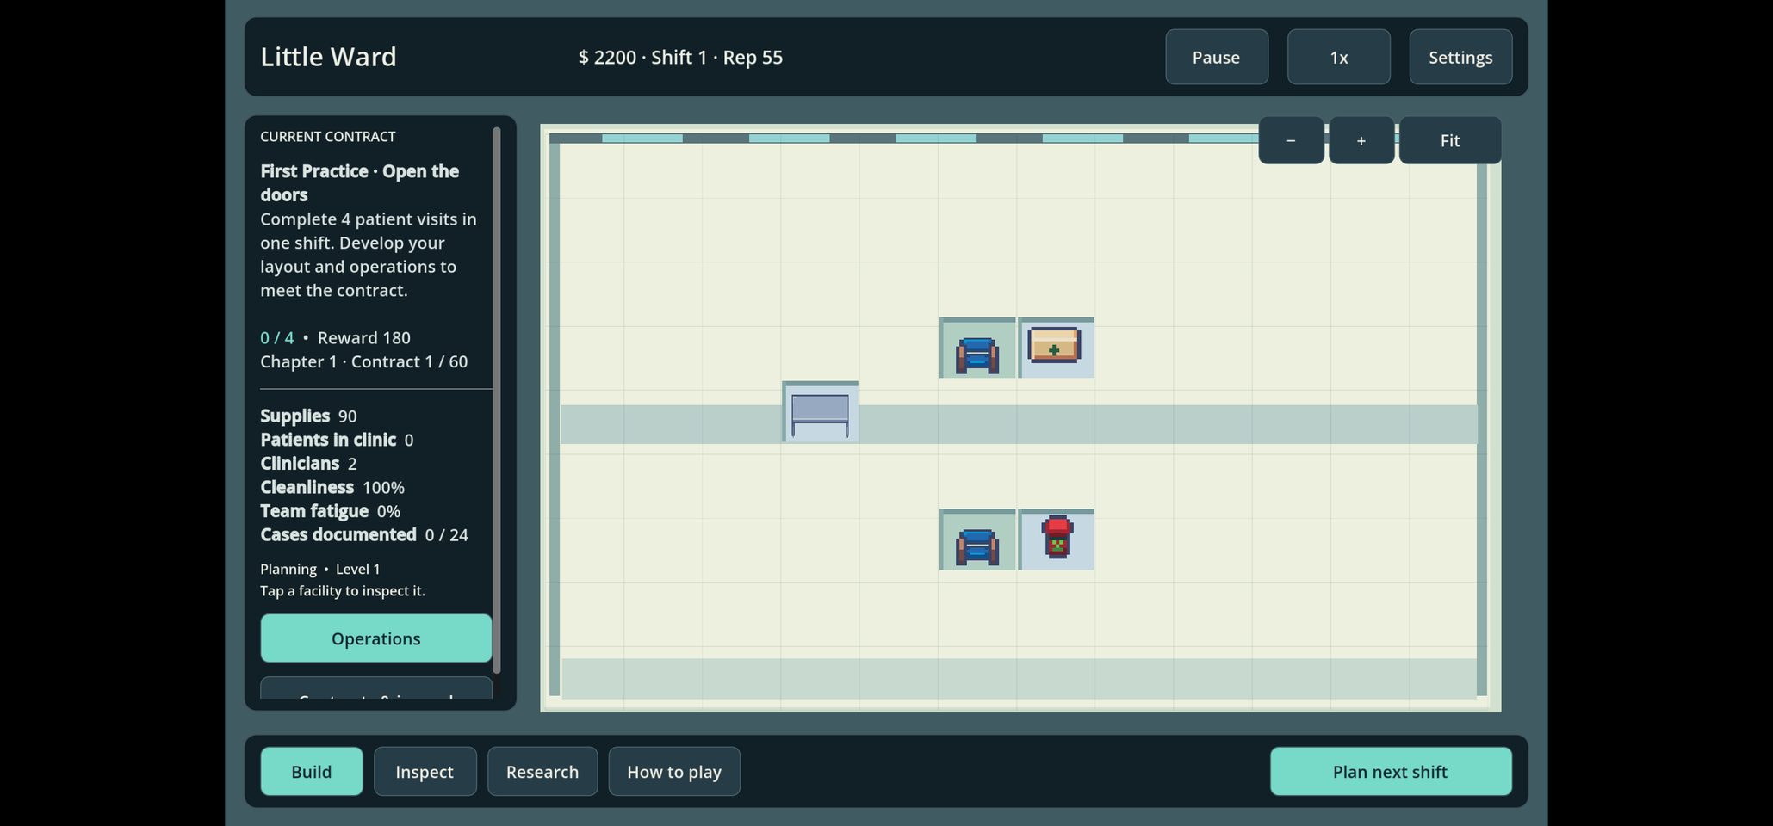Zoom in the map with plus button

point(1361,140)
